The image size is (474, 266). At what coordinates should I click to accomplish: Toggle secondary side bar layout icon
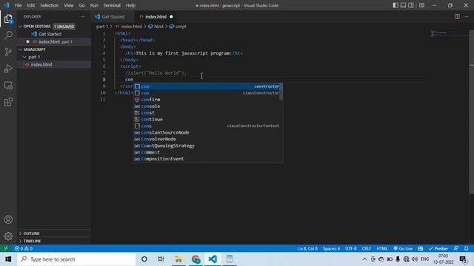tap(411, 5)
